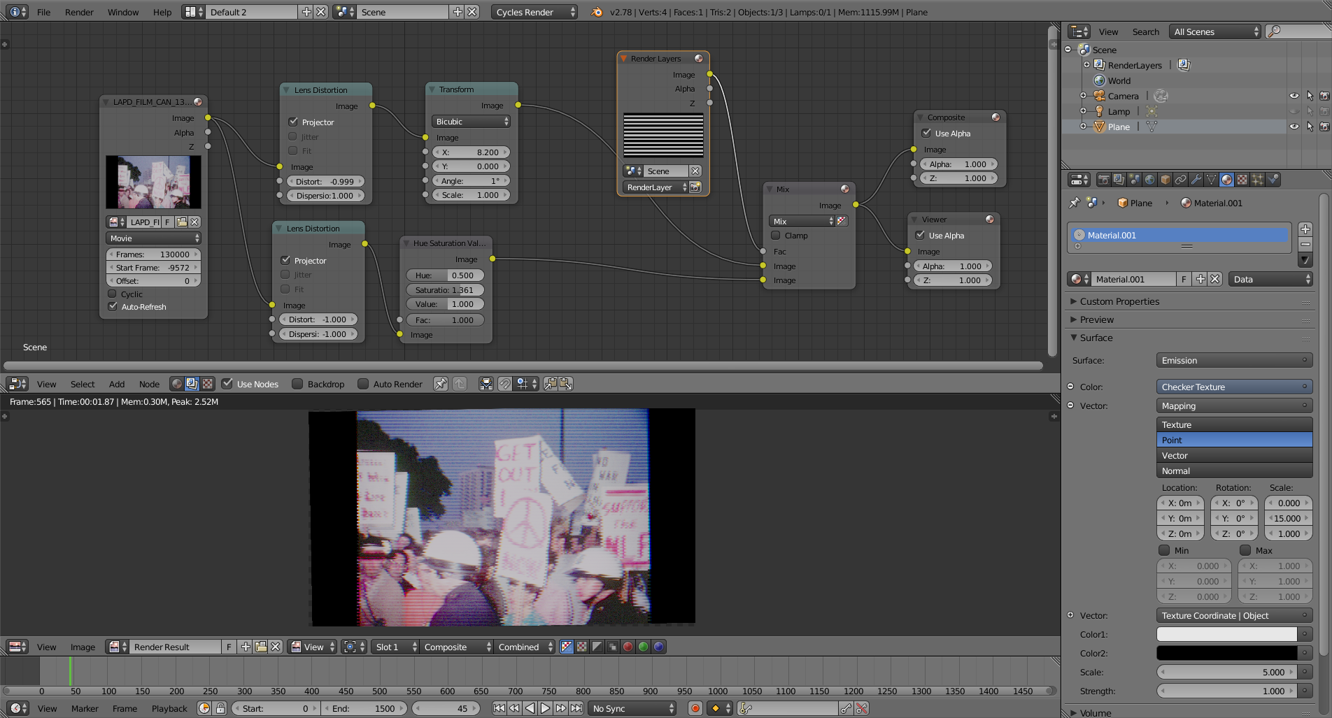The width and height of the screenshot is (1332, 718).
Task: Open the Cycles Render engine dropdown
Action: [x=534, y=12]
